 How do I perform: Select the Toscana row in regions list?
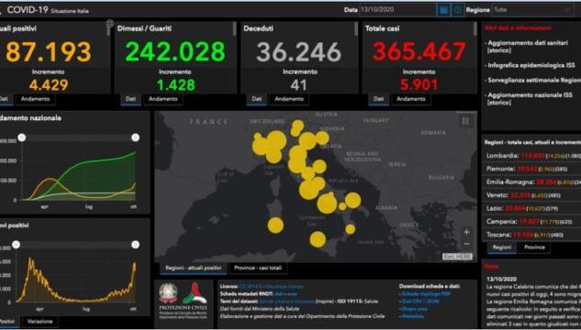point(533,235)
